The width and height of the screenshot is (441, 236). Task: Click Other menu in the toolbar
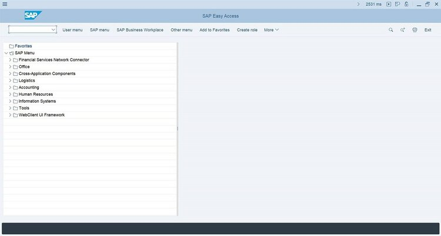182,30
